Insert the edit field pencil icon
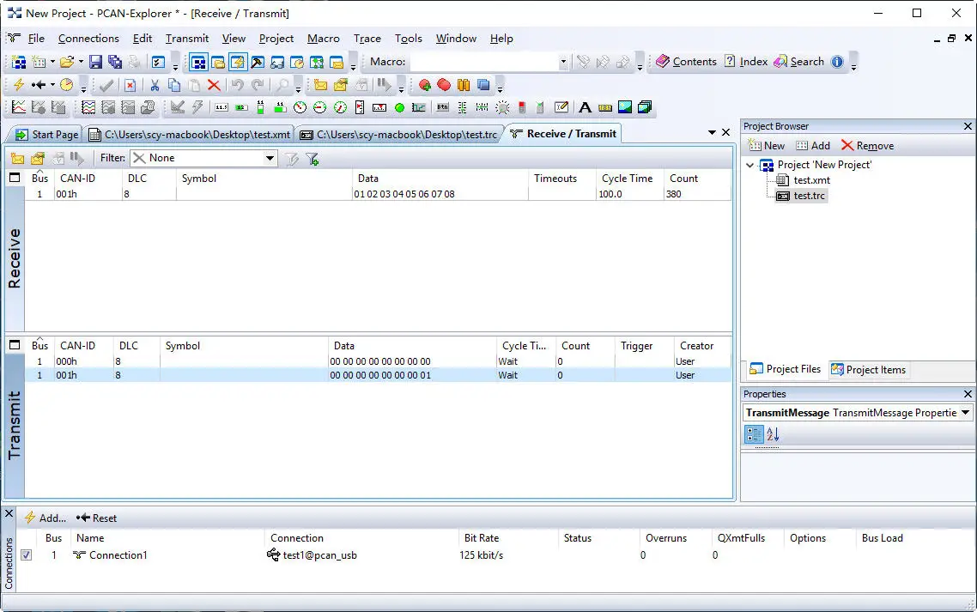Image resolution: width=977 pixels, height=612 pixels. coord(561,107)
